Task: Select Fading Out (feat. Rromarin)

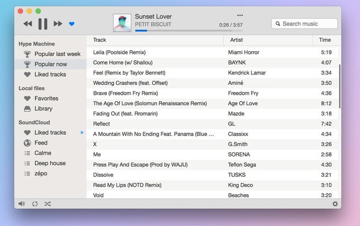Action: (212, 114)
